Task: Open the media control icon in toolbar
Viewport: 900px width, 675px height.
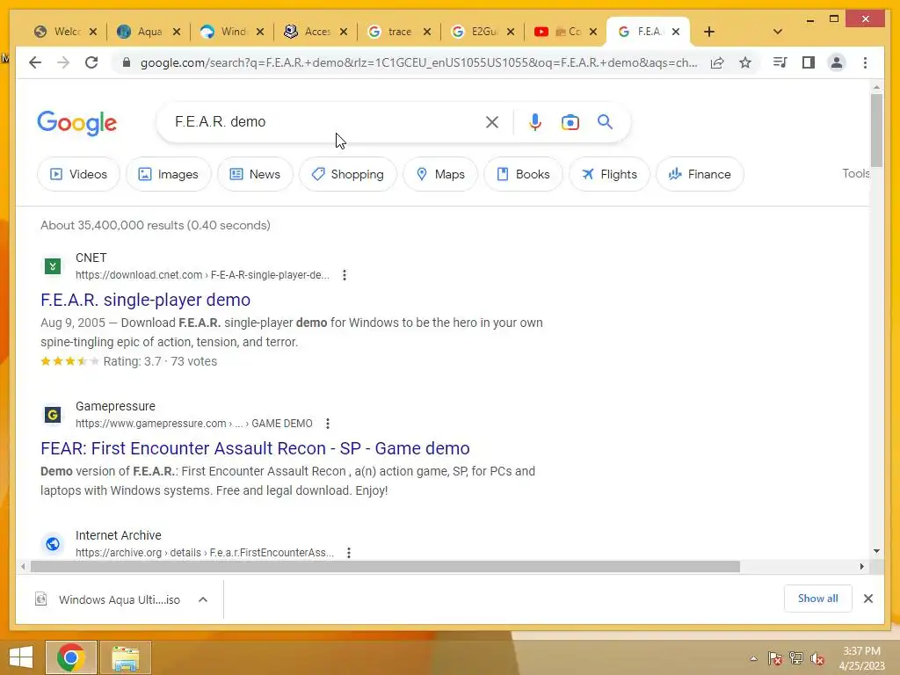Action: point(780,62)
